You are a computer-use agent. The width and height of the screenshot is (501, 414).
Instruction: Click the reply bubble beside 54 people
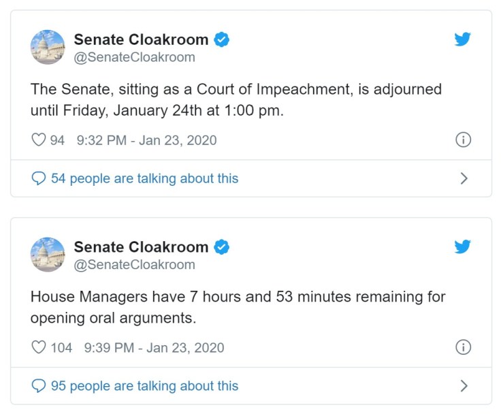pyautogui.click(x=39, y=179)
